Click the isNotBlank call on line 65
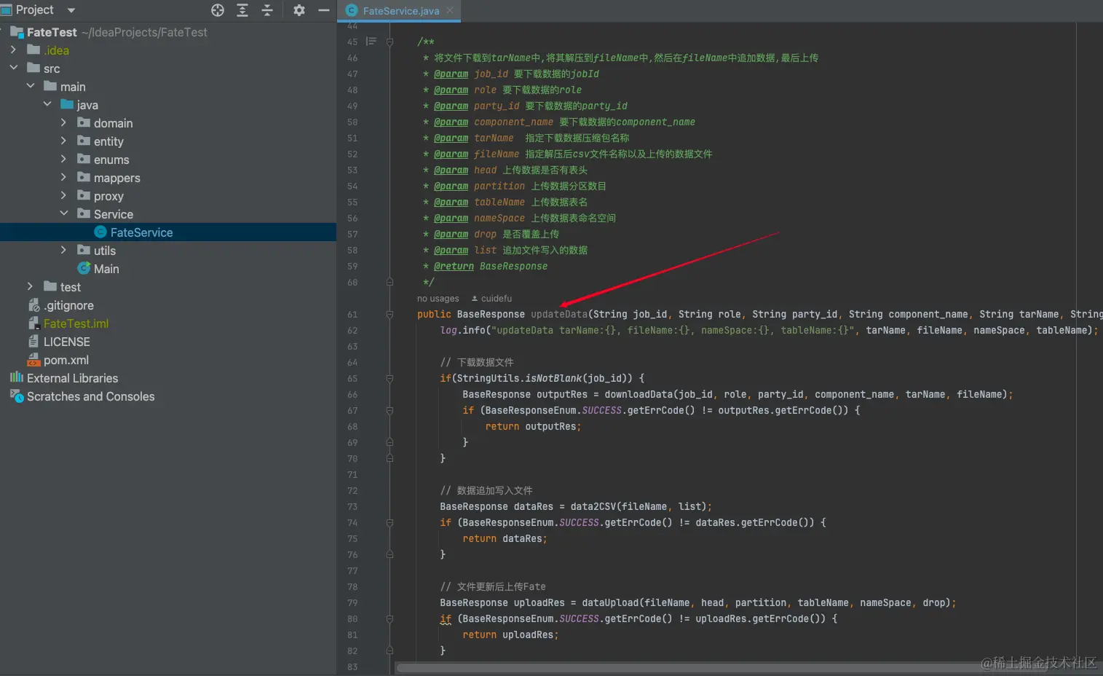Screen dimensions: 1103x676 point(553,379)
